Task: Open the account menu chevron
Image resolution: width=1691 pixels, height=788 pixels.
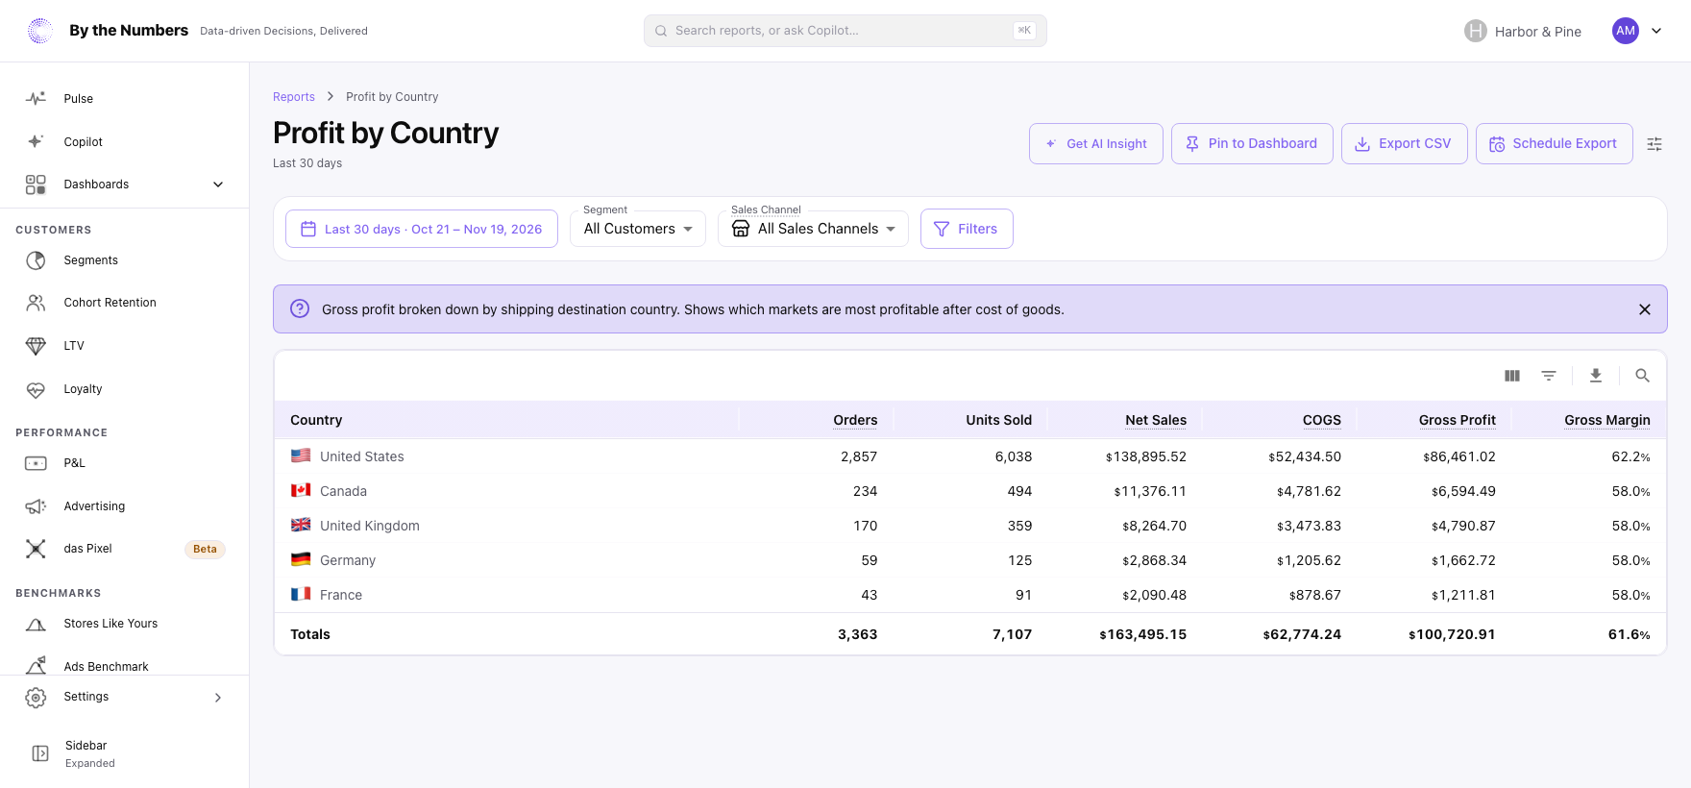Action: point(1656,31)
